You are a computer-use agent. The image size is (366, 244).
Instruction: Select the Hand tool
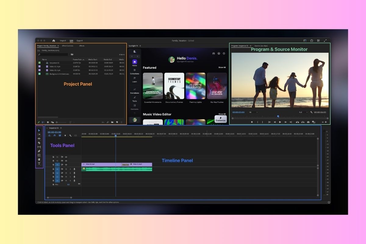click(x=39, y=159)
